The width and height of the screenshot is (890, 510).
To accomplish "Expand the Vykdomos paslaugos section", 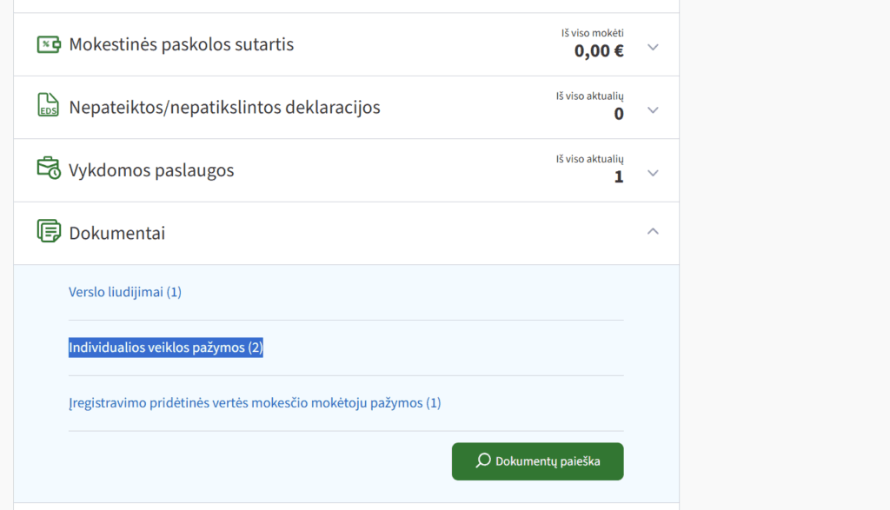I will click(653, 173).
